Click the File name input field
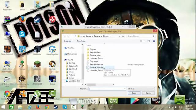Screen dimensions: 196x110 click(107, 89)
